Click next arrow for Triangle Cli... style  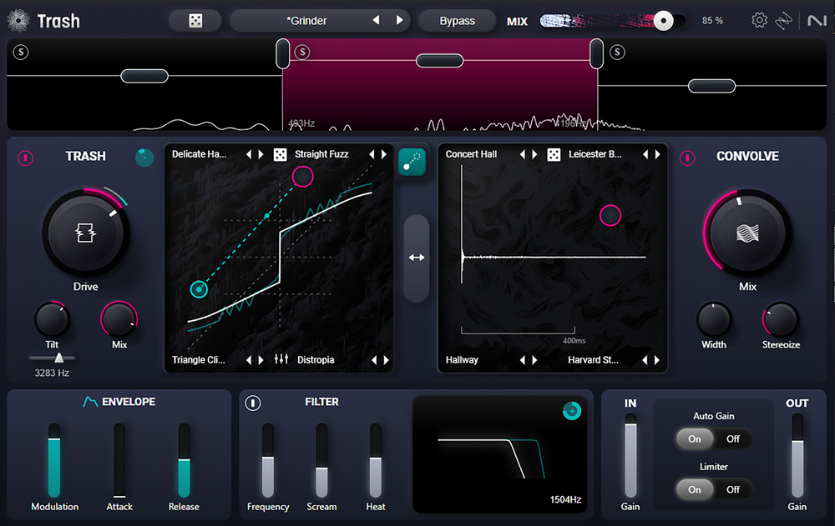(x=261, y=360)
